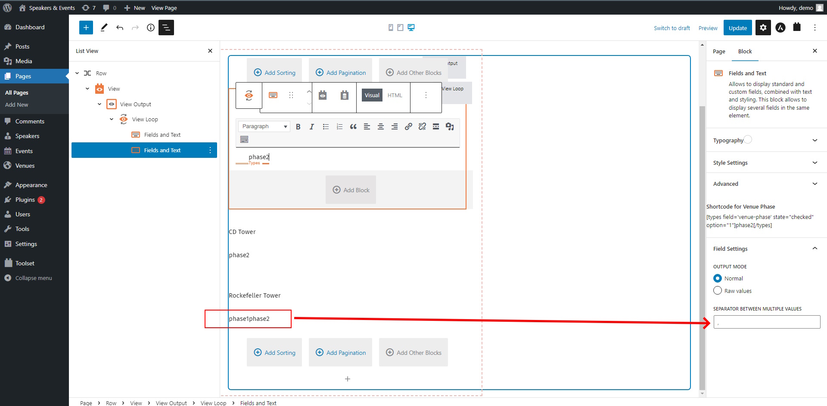
Task: Collapse the Row item in List View
Action: 77,73
